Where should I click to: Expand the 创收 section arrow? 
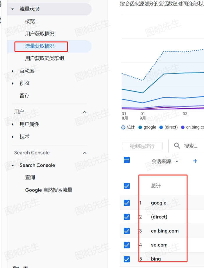13,83
